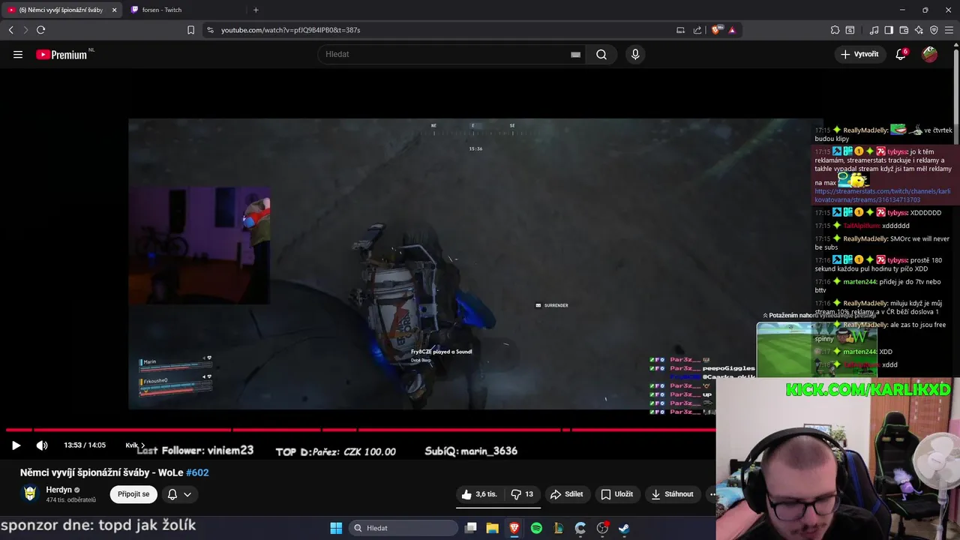Viewport: 960px width, 540px height.
Task: Open Brave Rewards triangle icon
Action: 732,30
